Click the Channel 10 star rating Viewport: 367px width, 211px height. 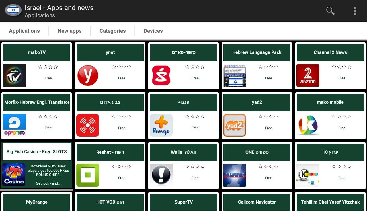click(x=342, y=167)
